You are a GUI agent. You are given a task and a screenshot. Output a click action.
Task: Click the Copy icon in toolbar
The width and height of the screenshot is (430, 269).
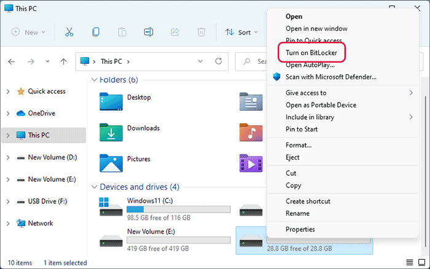pyautogui.click(x=96, y=32)
